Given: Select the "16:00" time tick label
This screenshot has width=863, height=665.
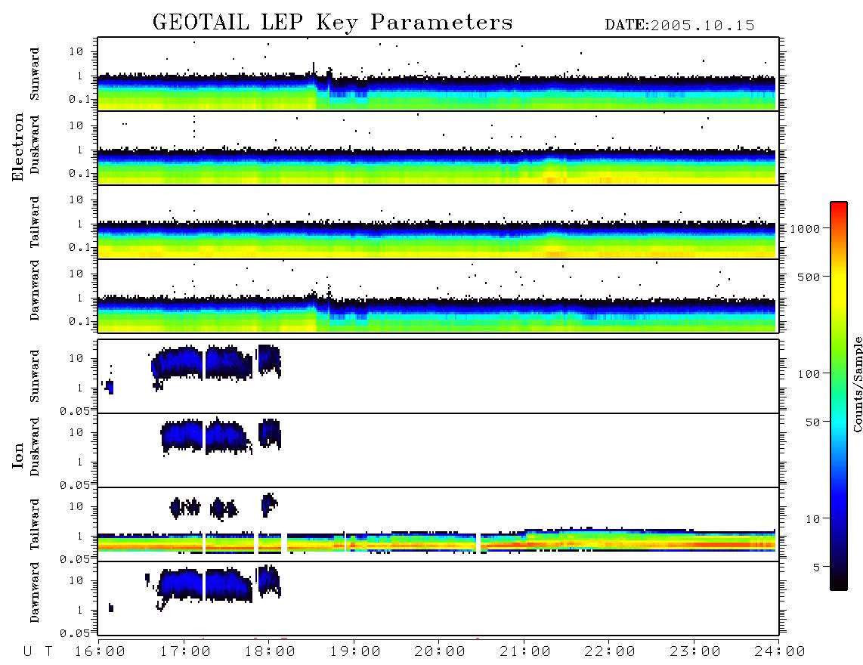Looking at the screenshot, I should pos(100,652).
